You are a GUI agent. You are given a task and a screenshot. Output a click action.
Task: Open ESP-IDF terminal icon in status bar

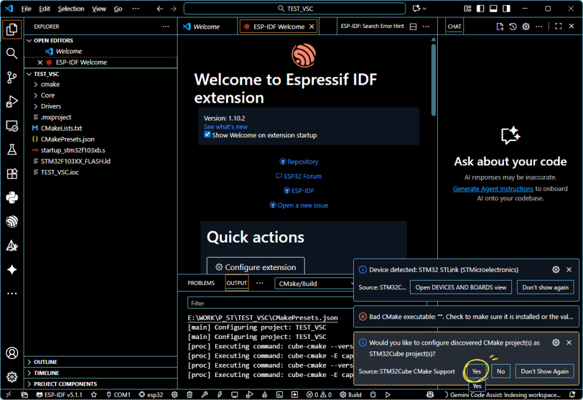[280, 394]
